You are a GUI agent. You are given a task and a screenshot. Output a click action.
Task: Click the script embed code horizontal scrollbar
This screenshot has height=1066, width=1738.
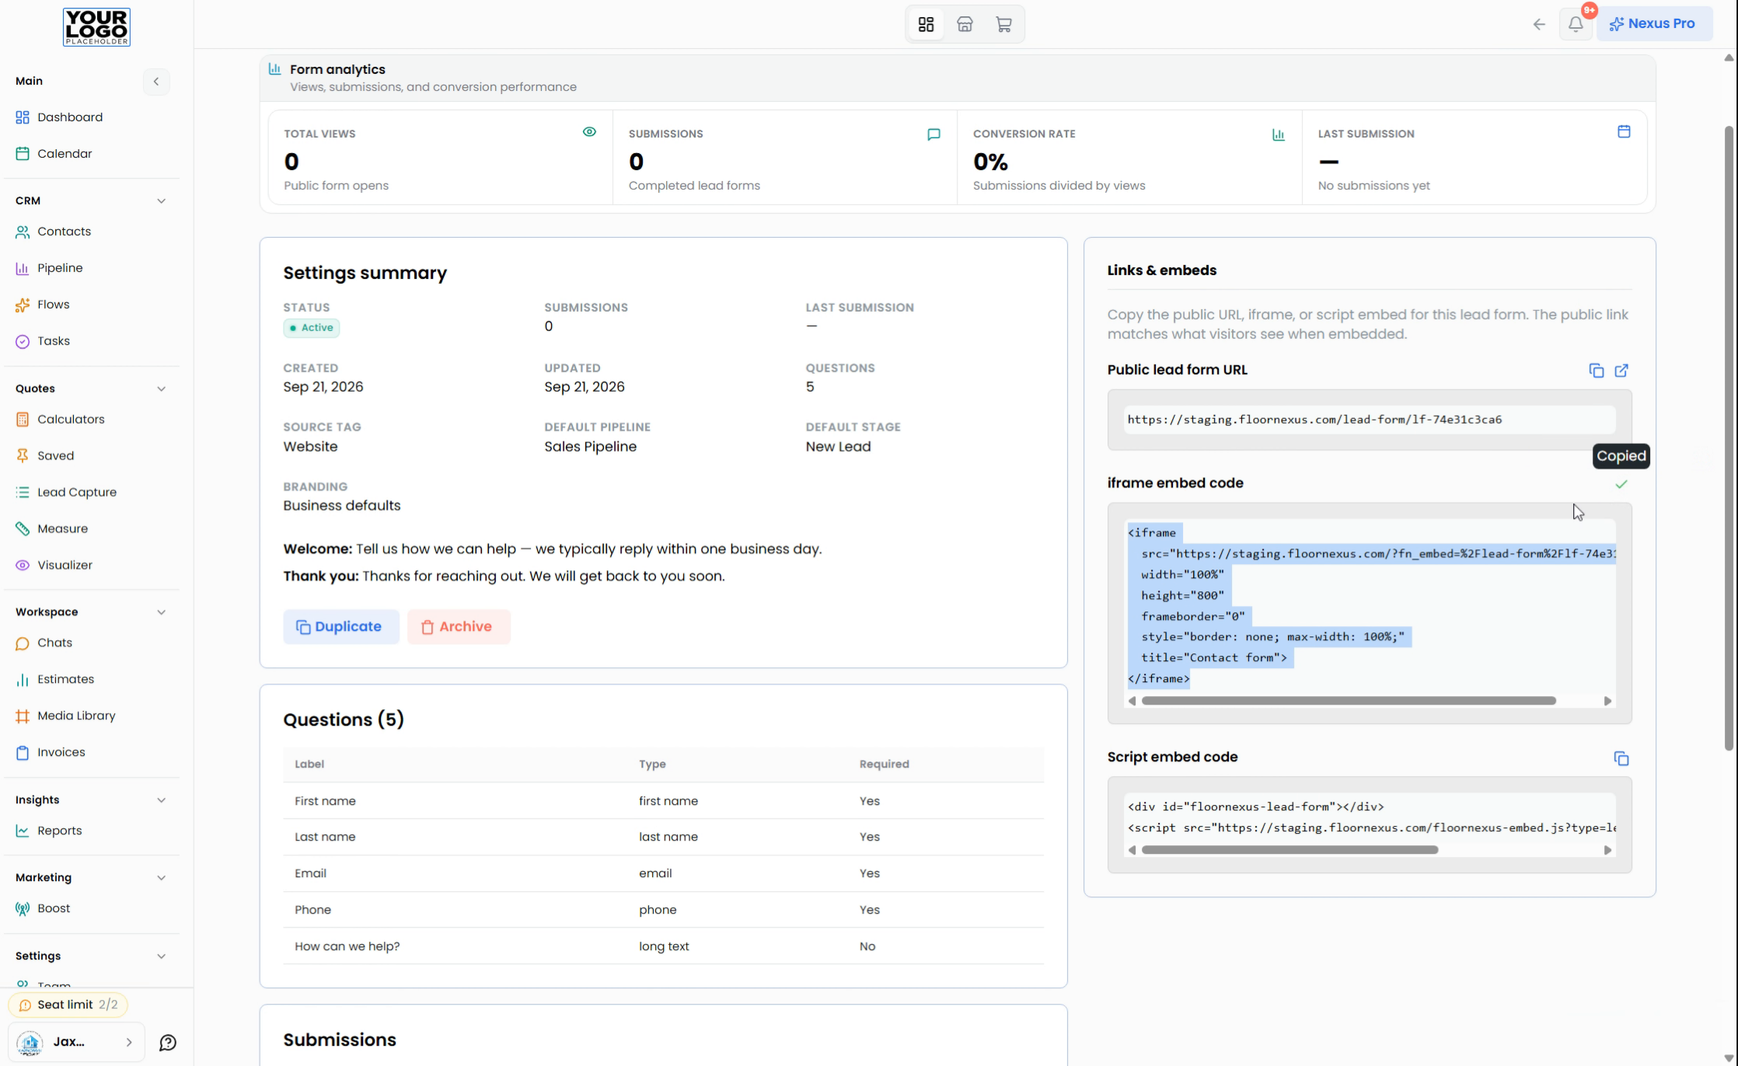pos(1290,850)
